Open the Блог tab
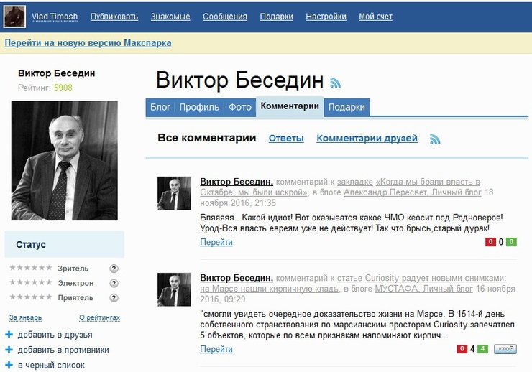The image size is (532, 372). (x=160, y=107)
